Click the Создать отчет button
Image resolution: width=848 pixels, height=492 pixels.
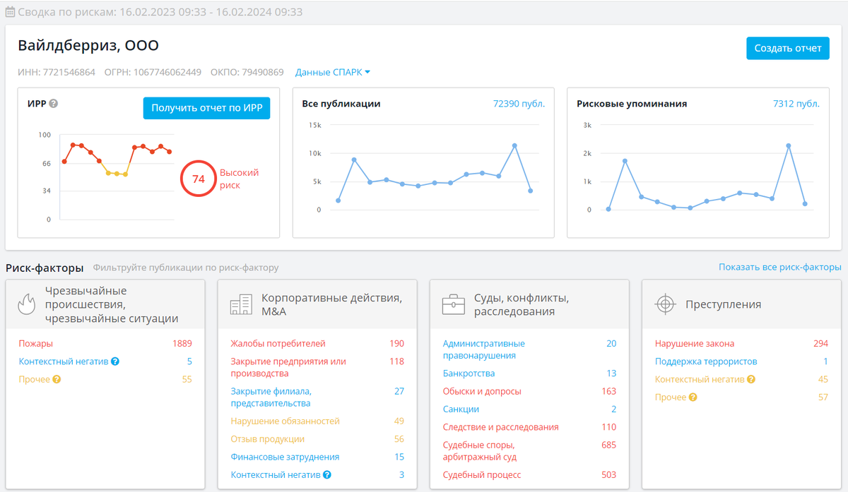point(788,48)
